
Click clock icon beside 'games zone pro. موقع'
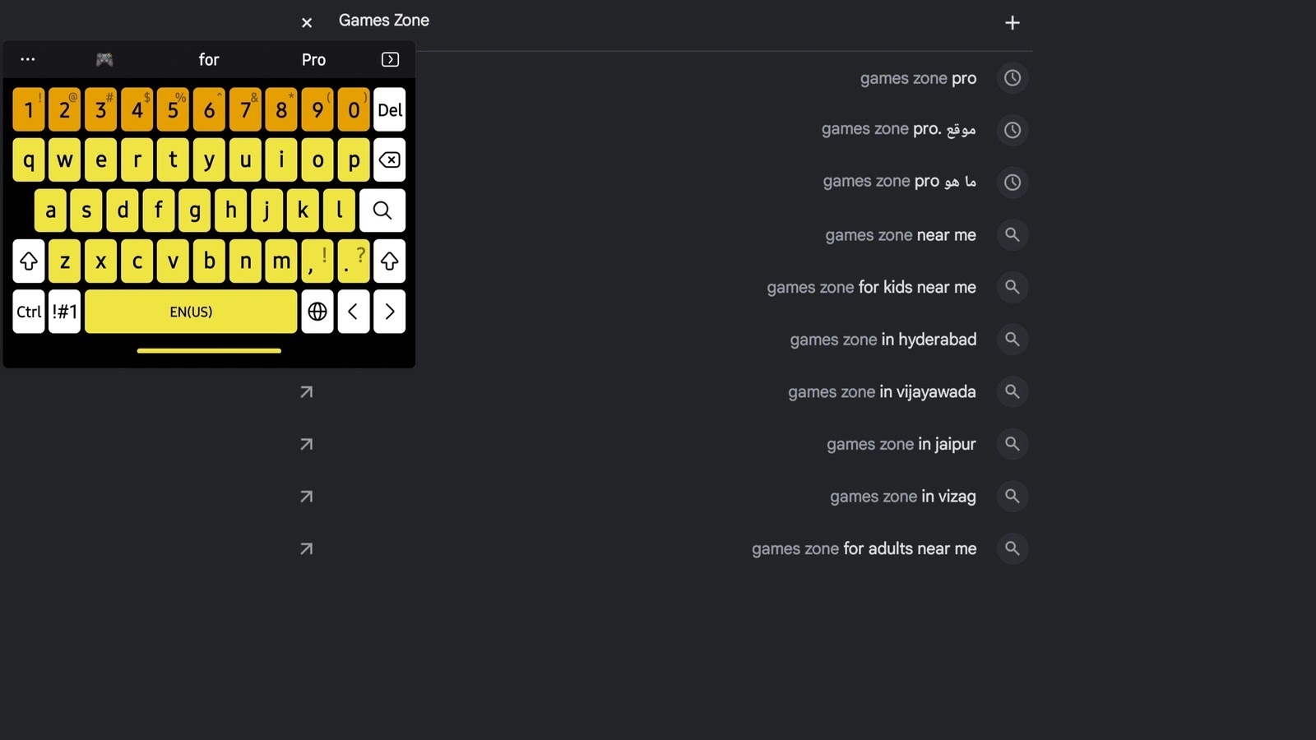coord(1012,130)
